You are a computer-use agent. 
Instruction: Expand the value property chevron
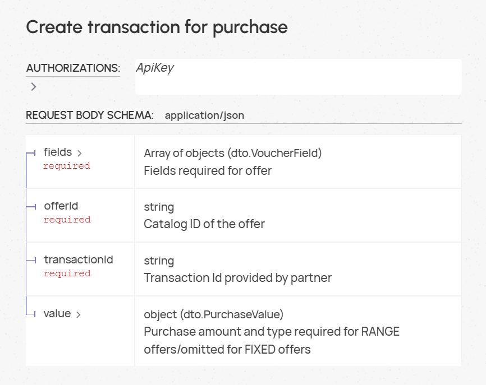[x=79, y=315]
